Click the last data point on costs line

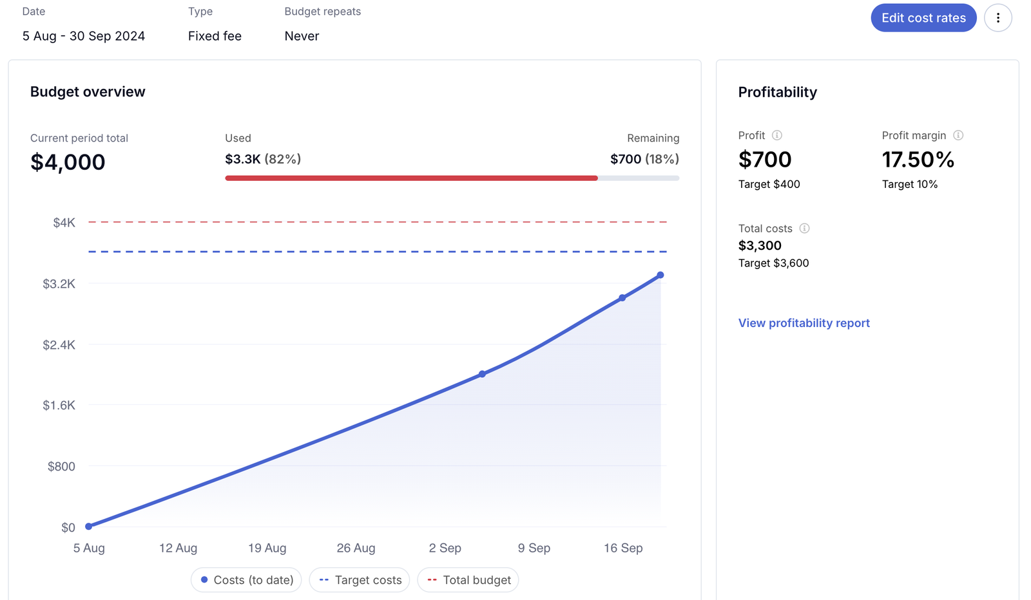click(660, 276)
